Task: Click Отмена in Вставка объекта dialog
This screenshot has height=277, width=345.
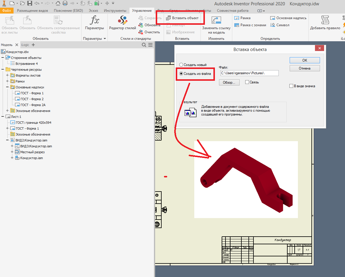Action: 305,68
